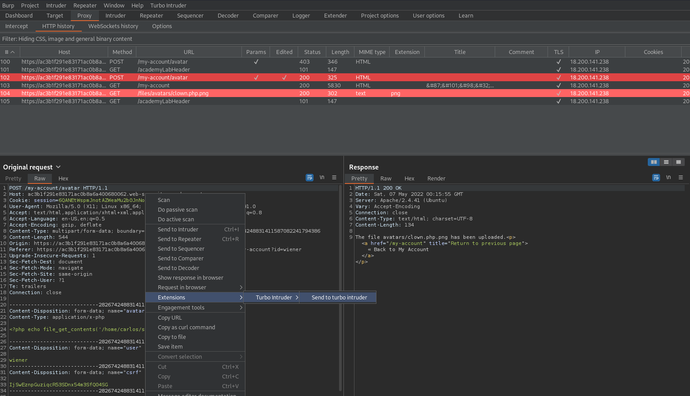Screen dimensions: 690x396
Task: Open Extender tab
Action: [x=336, y=16]
